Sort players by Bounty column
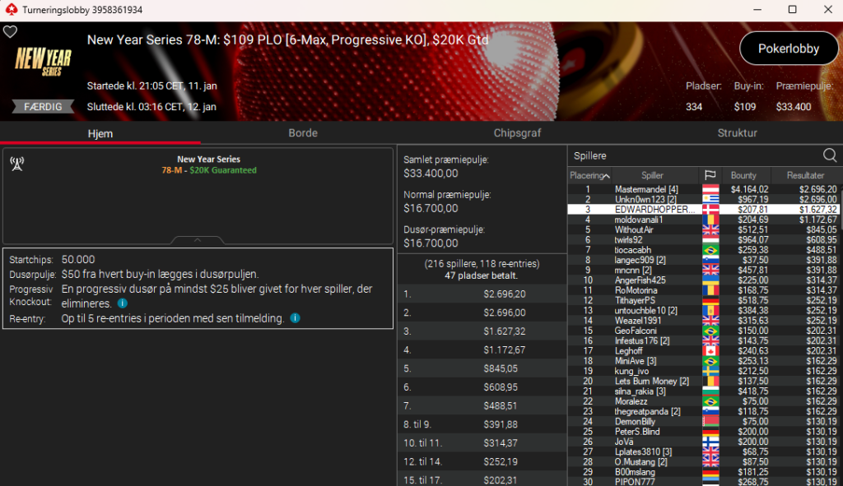Screen dimensions: 843x486 [x=743, y=175]
